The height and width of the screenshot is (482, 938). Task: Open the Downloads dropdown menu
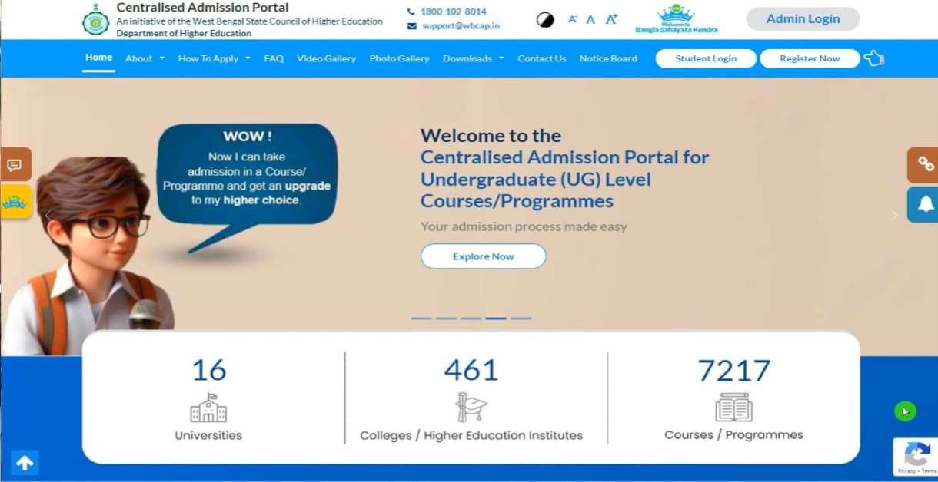click(473, 58)
